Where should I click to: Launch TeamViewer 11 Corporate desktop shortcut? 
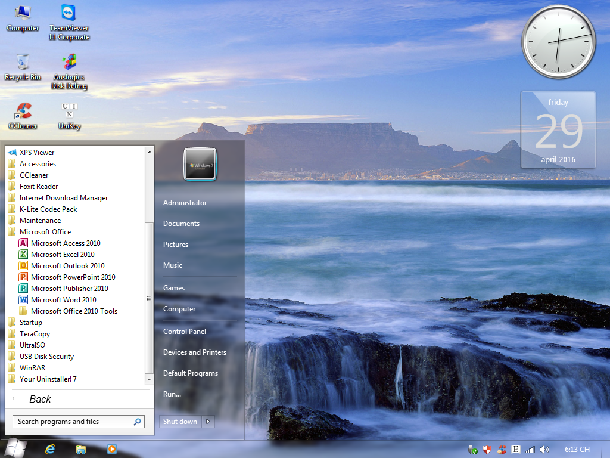click(69, 22)
